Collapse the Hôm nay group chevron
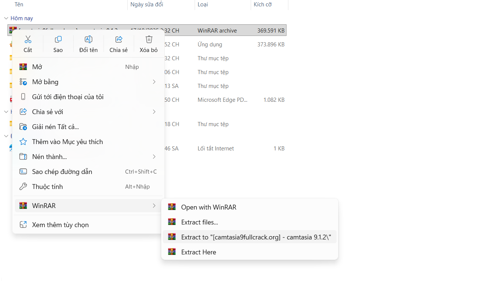This screenshot has height=281, width=492. coord(6,18)
